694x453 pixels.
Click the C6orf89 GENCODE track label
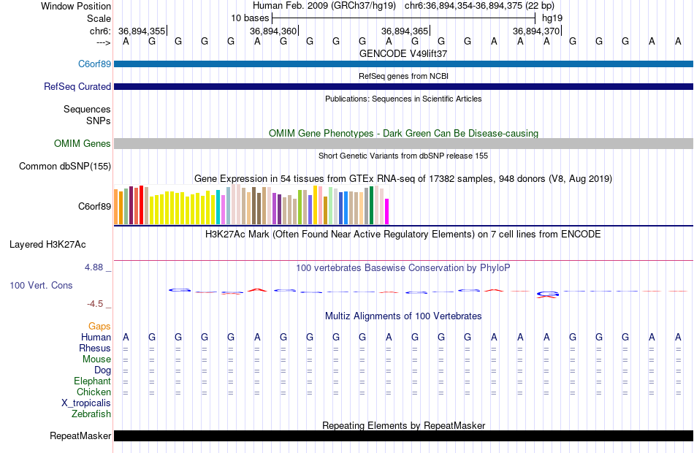[94, 64]
